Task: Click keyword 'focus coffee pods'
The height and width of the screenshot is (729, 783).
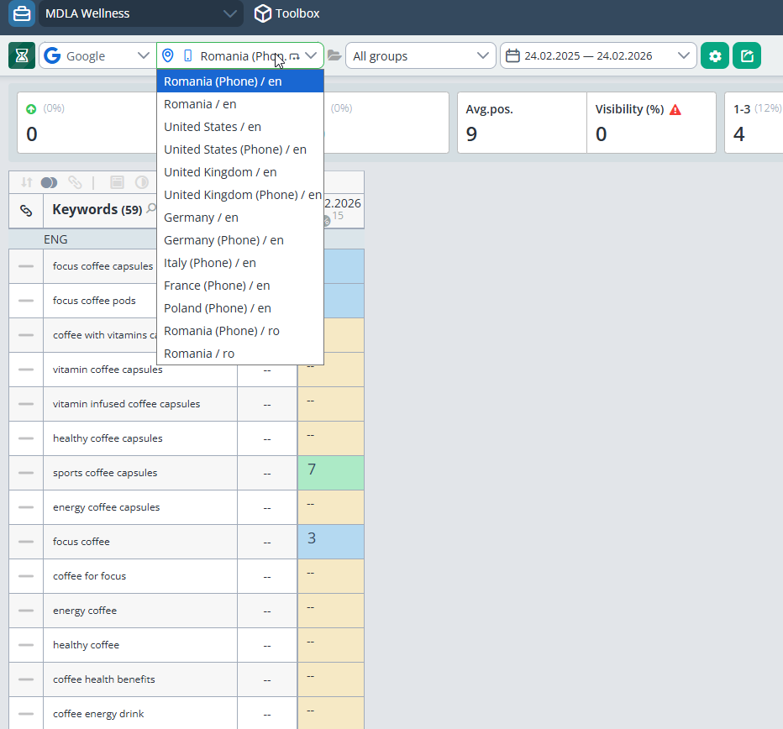Action: (94, 301)
